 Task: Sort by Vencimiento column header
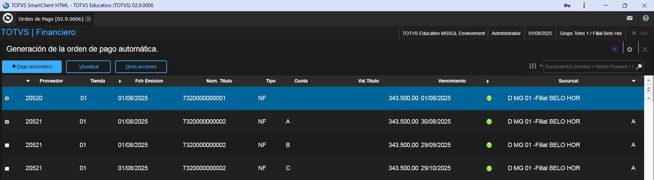tap(452, 81)
